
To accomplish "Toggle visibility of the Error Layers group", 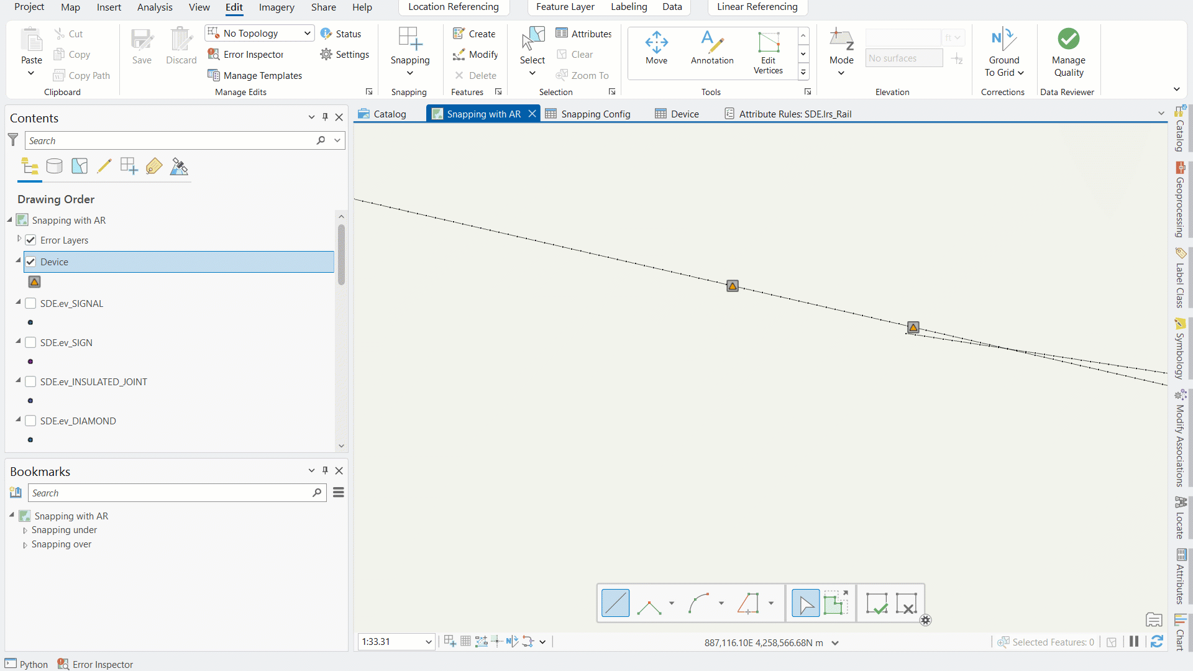I will [30, 240].
